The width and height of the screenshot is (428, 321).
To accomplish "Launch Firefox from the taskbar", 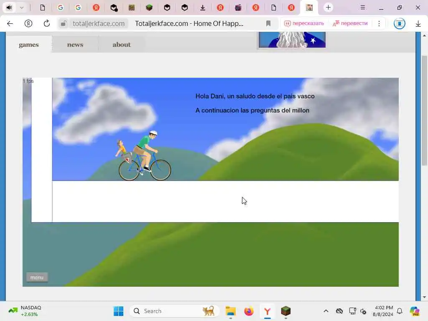I will (x=249, y=311).
